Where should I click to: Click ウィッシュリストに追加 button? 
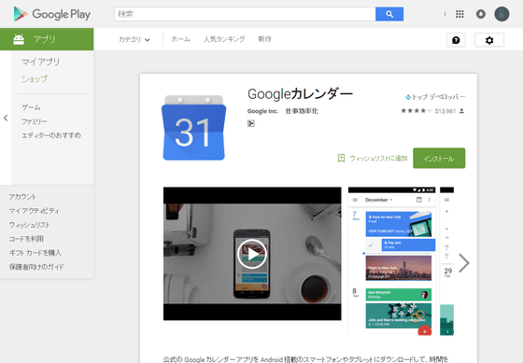tap(378, 158)
